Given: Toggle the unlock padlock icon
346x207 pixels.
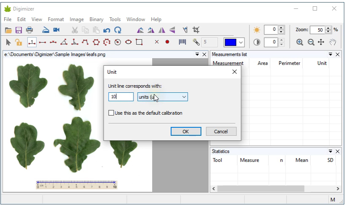Looking at the screenshot, I should [x=19, y=42].
